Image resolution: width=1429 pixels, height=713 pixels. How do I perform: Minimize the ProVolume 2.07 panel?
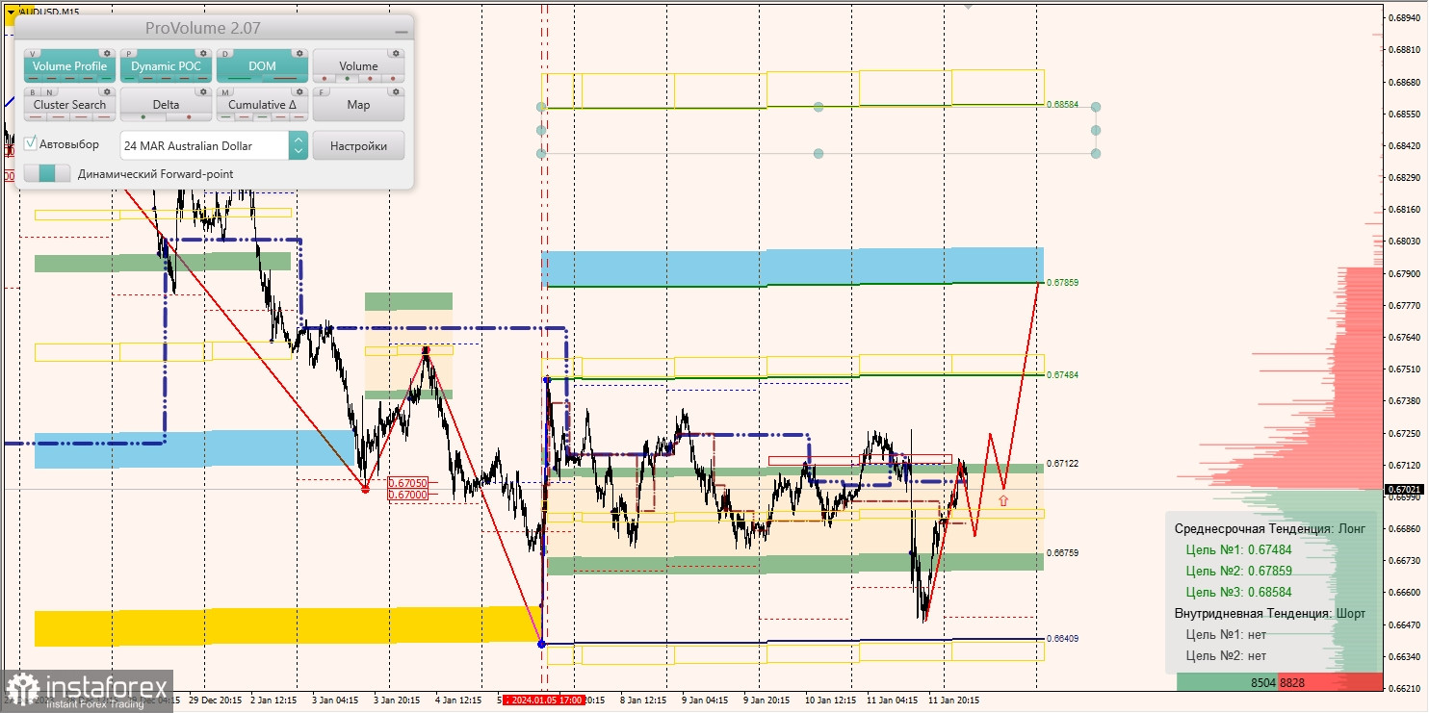[x=401, y=30]
